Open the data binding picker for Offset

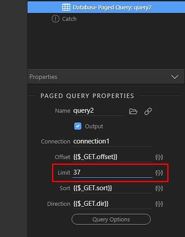[159, 157]
